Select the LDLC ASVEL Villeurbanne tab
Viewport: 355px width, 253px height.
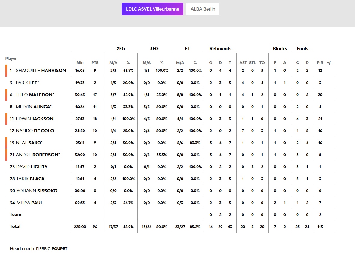152,9
